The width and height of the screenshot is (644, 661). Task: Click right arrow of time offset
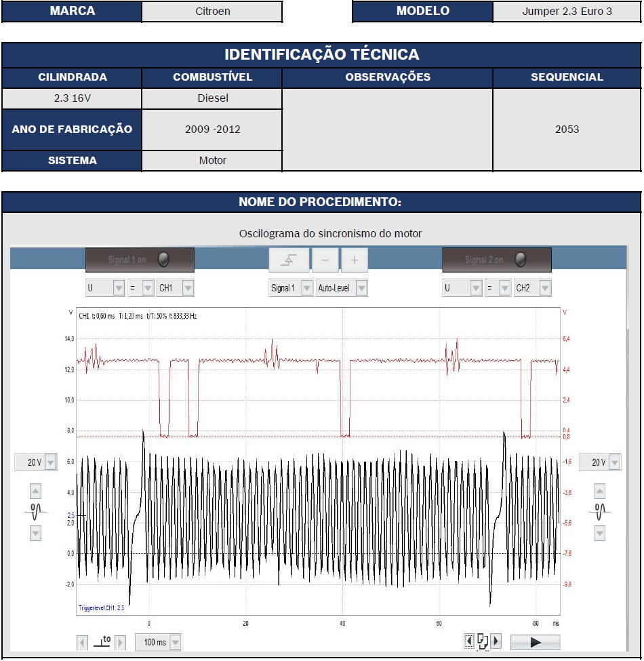click(121, 642)
